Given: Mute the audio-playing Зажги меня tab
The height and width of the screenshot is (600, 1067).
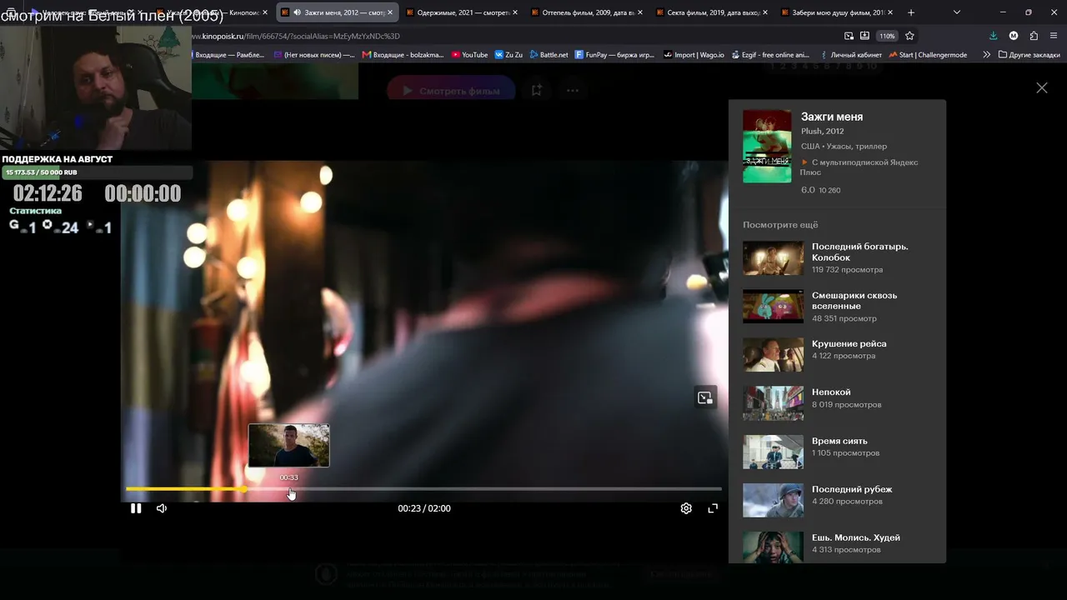Looking at the screenshot, I should 298,12.
